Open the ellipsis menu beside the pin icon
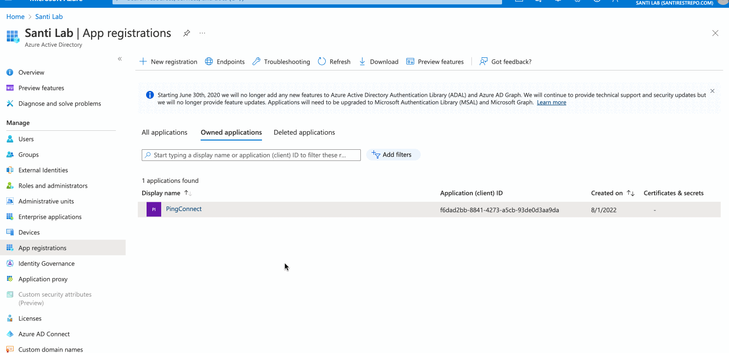 pos(202,33)
